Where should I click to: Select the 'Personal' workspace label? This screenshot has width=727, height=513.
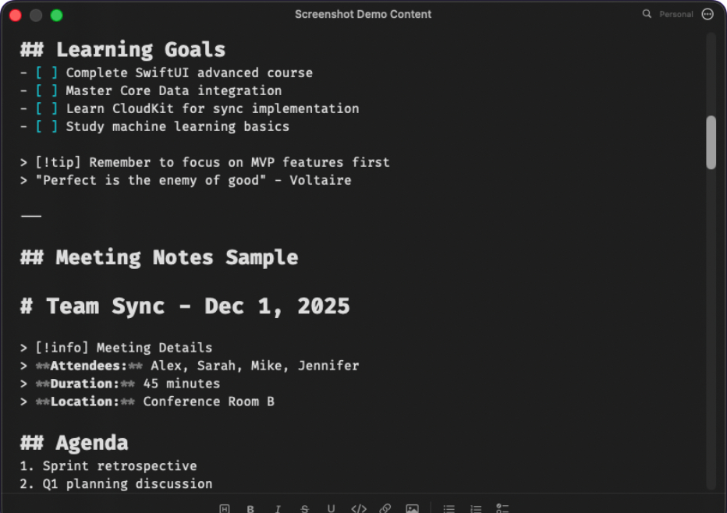click(677, 14)
